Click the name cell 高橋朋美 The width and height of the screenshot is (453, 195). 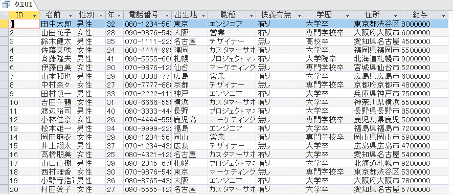pos(57,155)
